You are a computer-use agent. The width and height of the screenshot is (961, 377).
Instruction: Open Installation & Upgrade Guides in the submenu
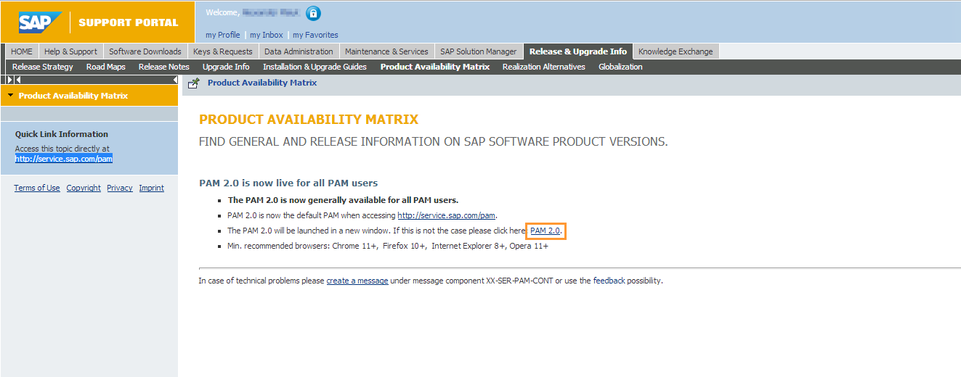315,67
